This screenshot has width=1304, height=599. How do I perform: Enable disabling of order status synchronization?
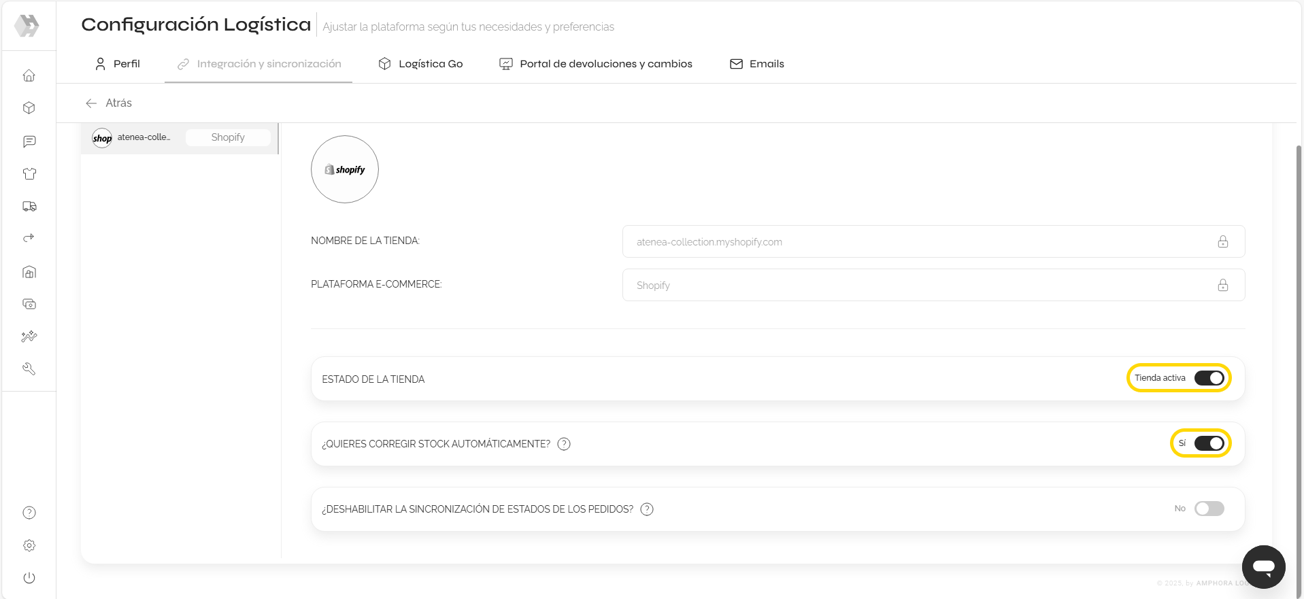(x=1209, y=509)
